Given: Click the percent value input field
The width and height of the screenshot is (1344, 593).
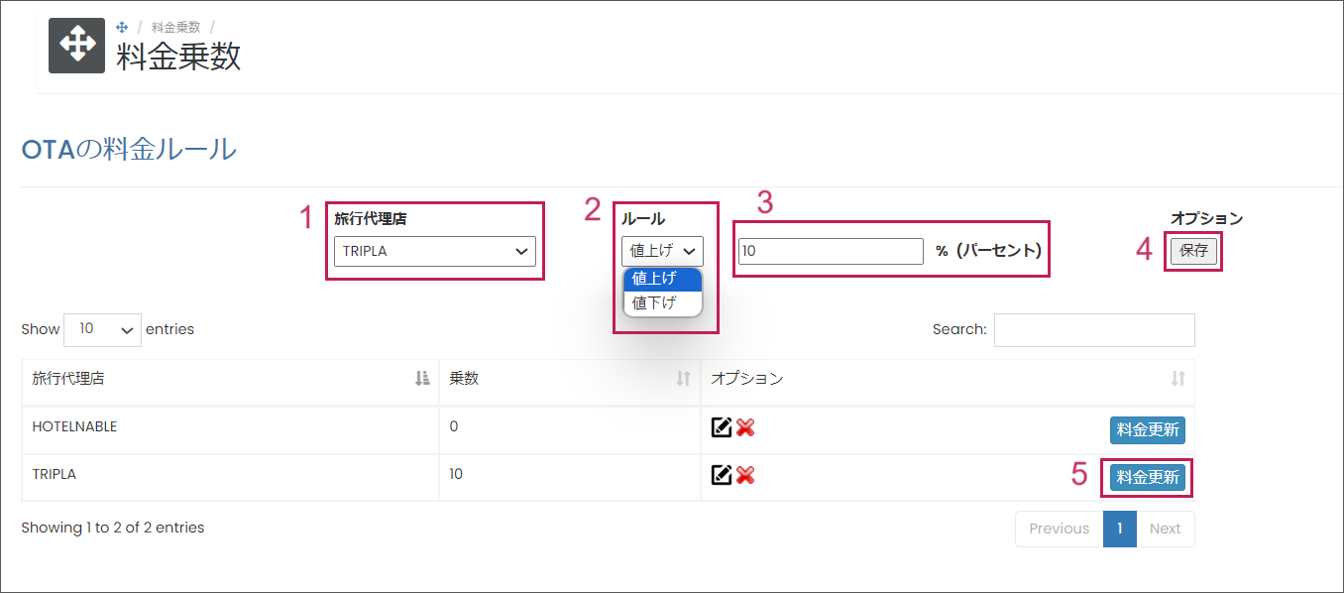Looking at the screenshot, I should tap(831, 251).
